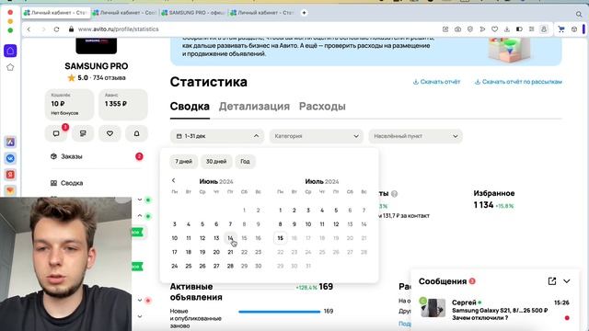The image size is (589, 331).
Task: Switch to the Сводка tab
Action: tap(190, 107)
